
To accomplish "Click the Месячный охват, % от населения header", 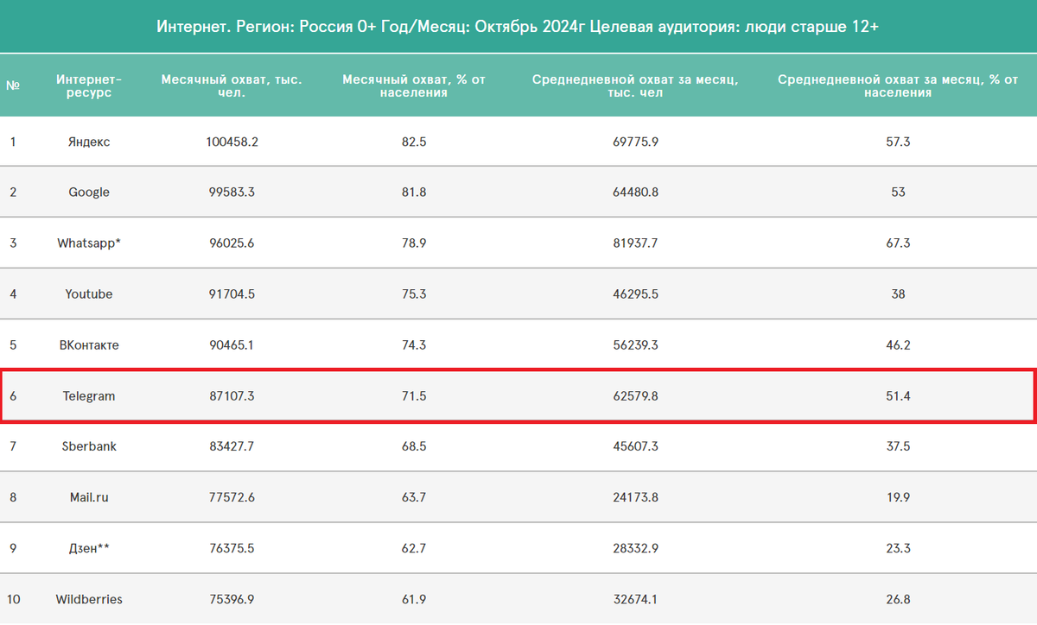I will pyautogui.click(x=414, y=86).
